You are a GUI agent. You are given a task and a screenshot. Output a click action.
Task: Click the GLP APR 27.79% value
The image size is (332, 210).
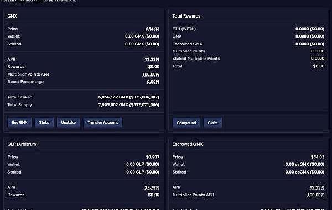tap(152, 187)
